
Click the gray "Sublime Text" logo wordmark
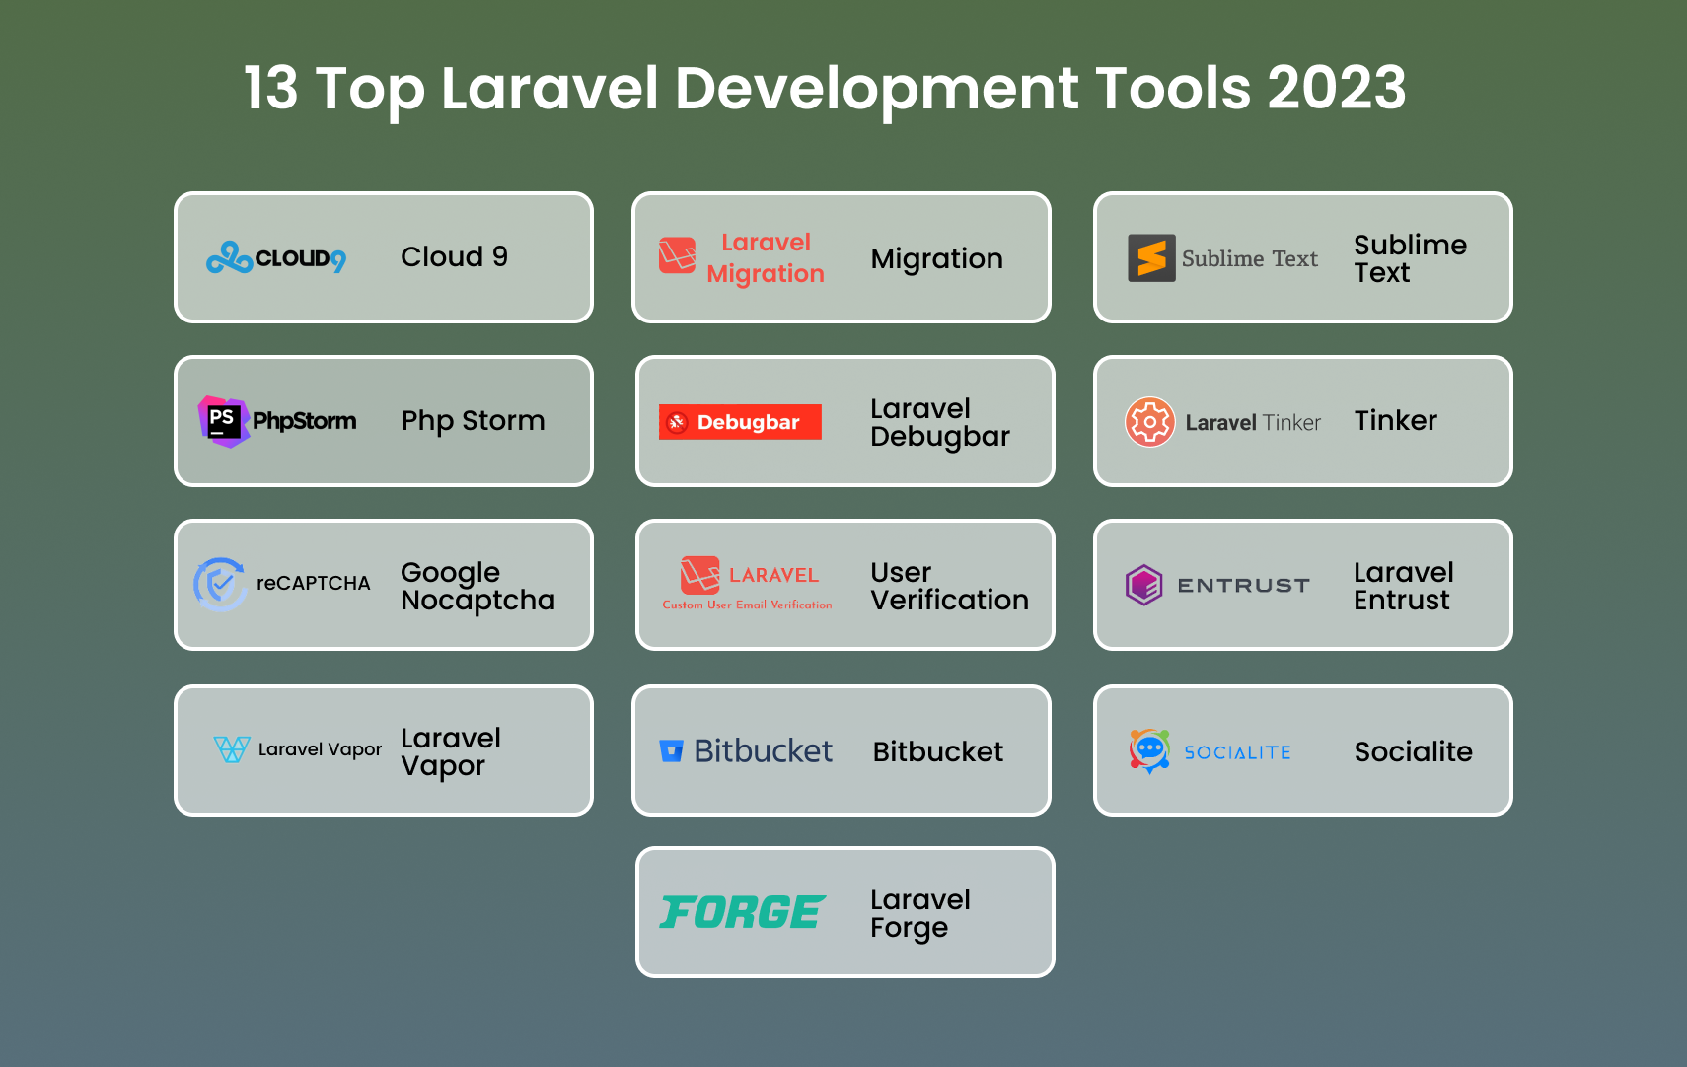1249,258
